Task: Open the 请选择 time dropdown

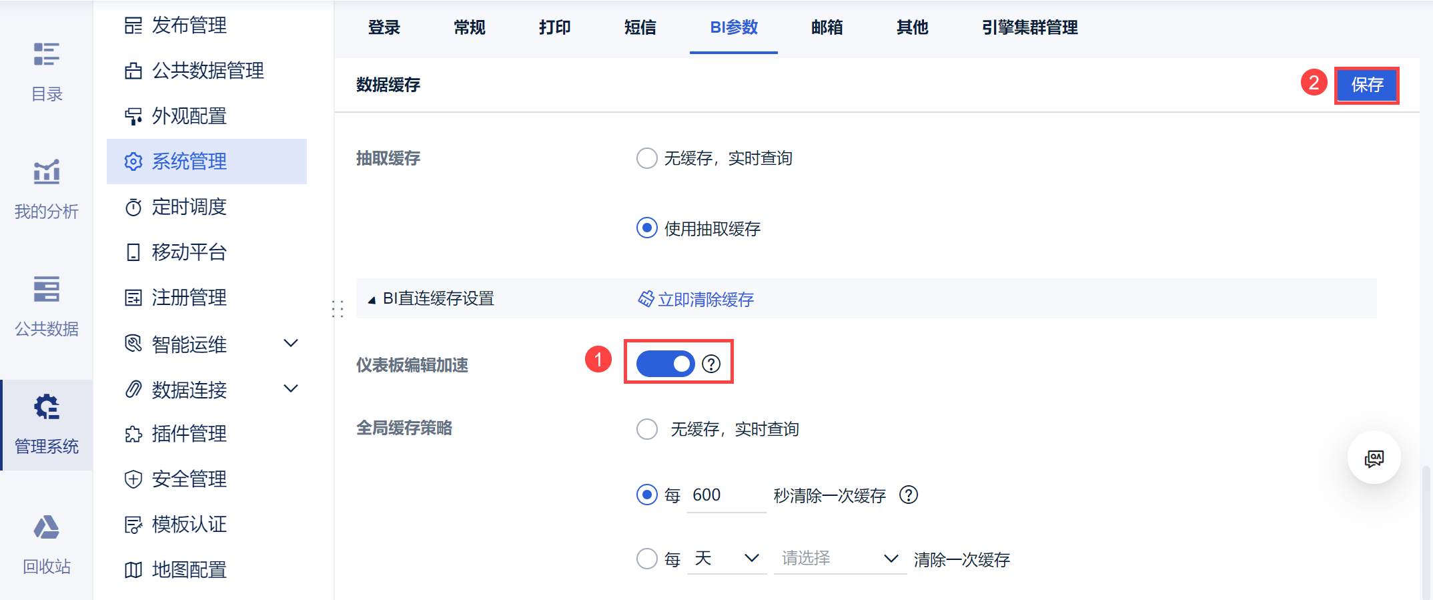Action: click(x=839, y=559)
